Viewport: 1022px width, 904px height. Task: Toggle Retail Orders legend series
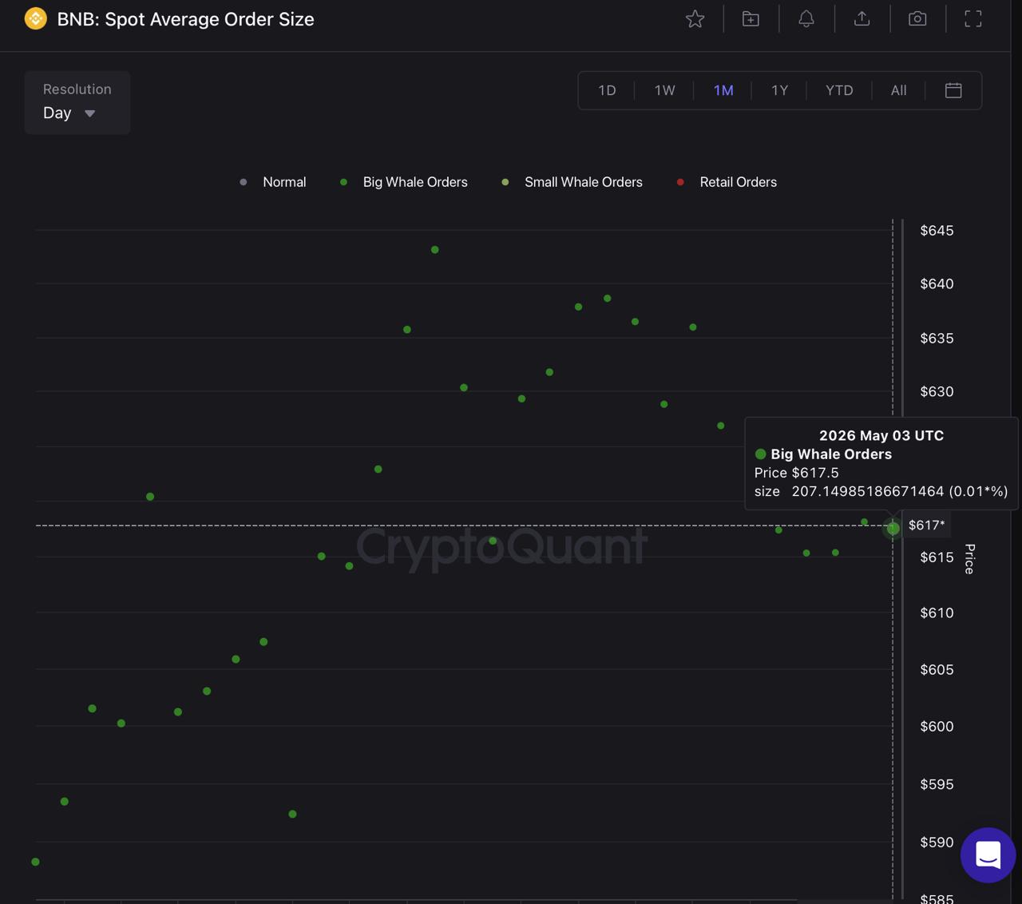pyautogui.click(x=727, y=182)
